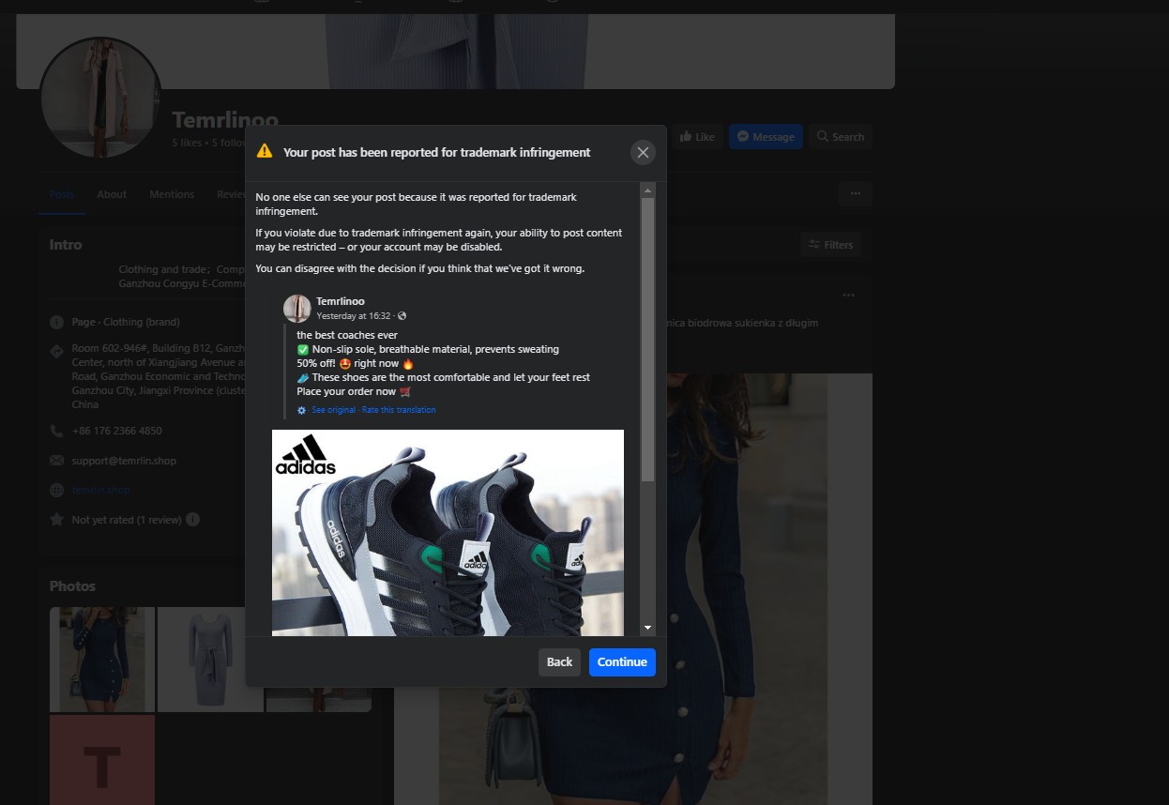
Task: Click the Photos section heading
Action: [73, 585]
